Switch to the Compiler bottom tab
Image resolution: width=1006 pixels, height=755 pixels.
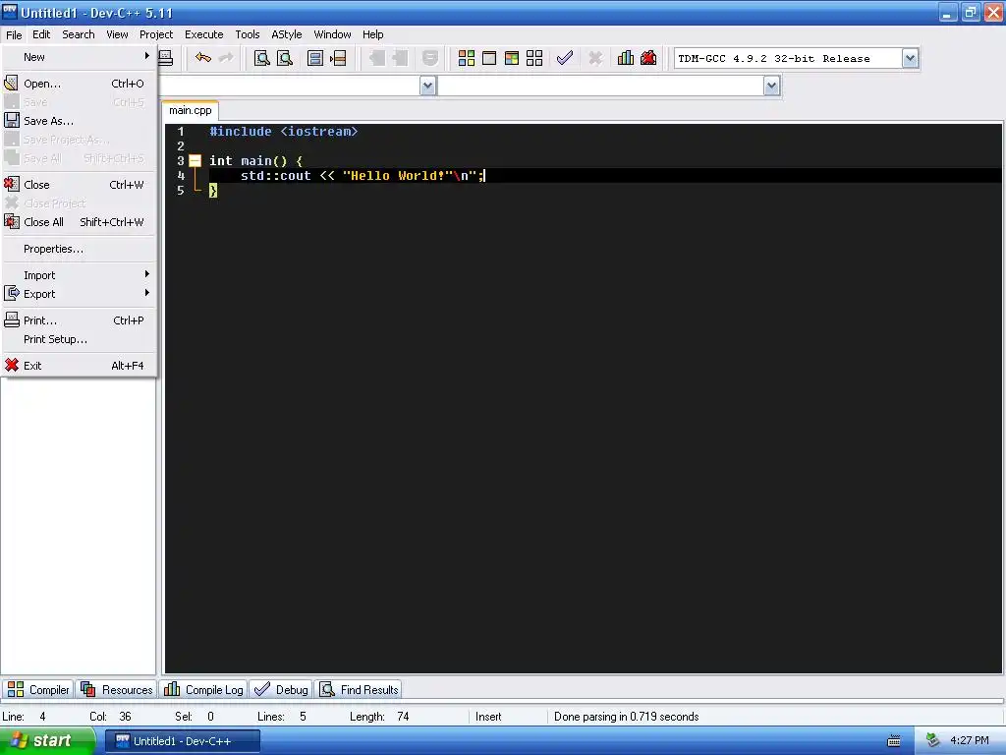(38, 689)
